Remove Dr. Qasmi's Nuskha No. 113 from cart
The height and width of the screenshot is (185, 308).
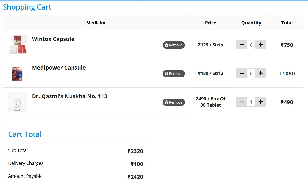(174, 102)
